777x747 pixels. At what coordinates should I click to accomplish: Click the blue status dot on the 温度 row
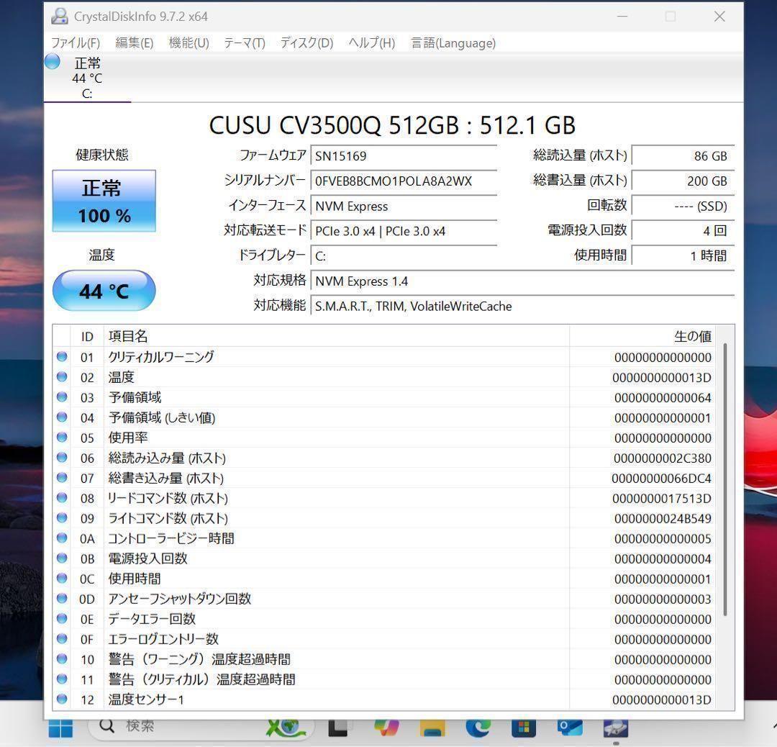tap(62, 377)
